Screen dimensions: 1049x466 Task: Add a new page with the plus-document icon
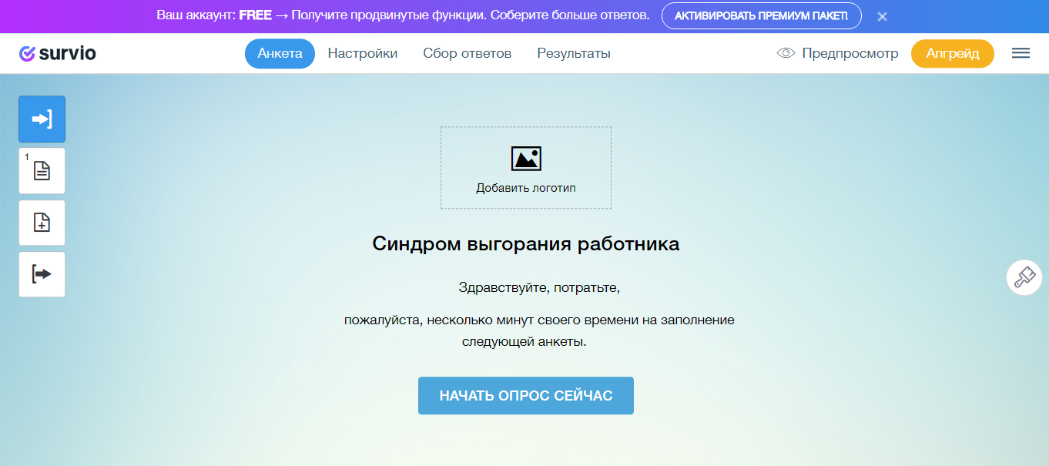click(x=42, y=223)
